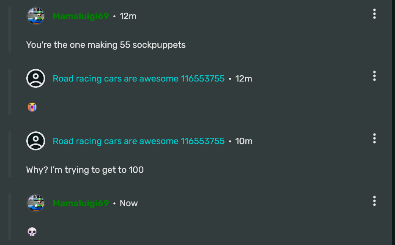
Task: Click the 10m comment timestamp
Action: 244,141
